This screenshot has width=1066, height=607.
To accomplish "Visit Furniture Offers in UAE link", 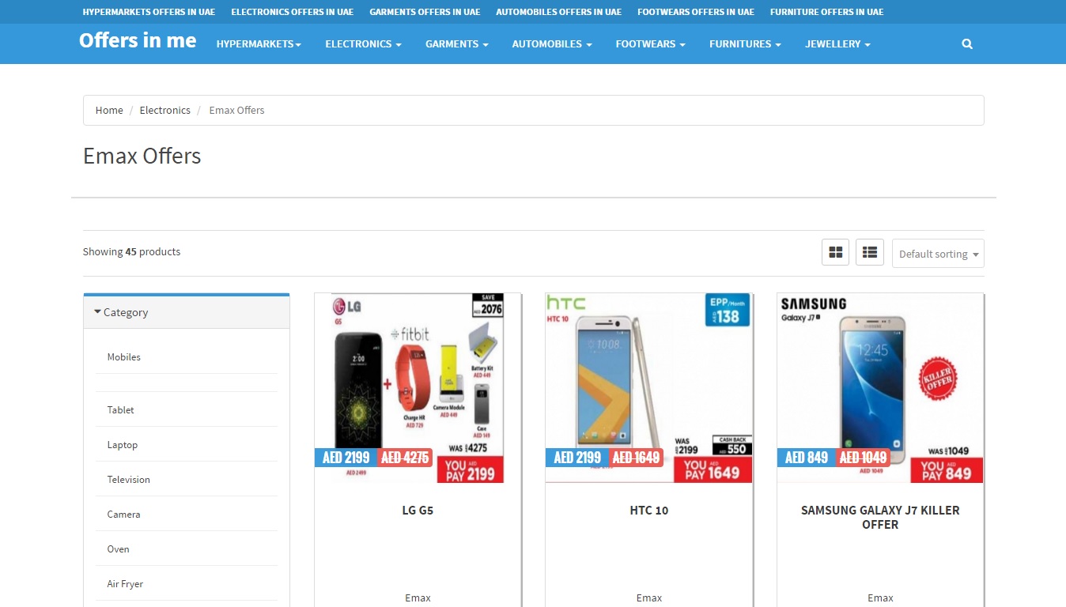I will coord(826,12).
